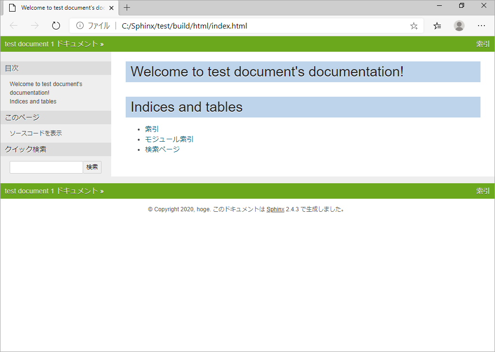This screenshot has height=352, width=495.
Task: Open the 検索ページ link in the list
Action: point(162,149)
